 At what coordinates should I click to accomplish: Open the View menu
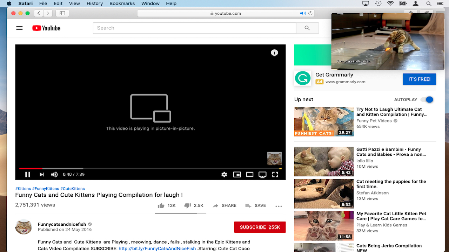(74, 3)
